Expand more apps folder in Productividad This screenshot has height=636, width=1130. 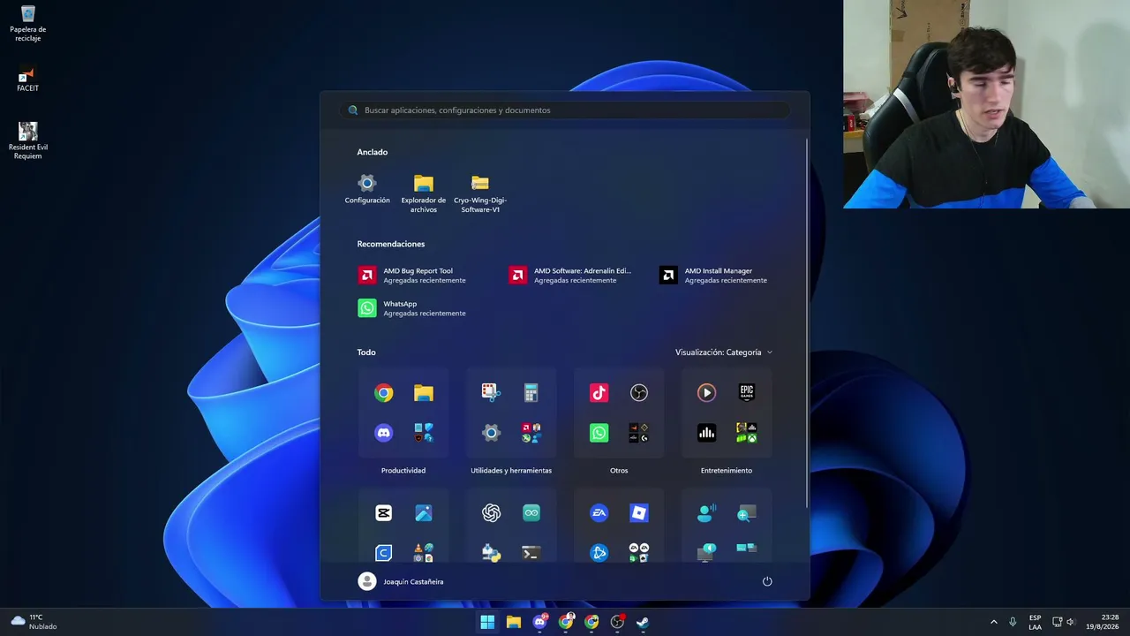(x=424, y=433)
